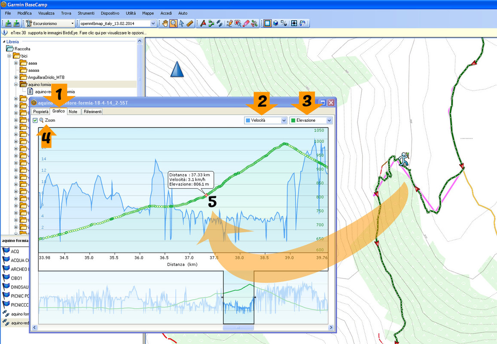Click the graph scrollbar left arrow
This screenshot has width=497, height=344.
[x=34, y=327]
